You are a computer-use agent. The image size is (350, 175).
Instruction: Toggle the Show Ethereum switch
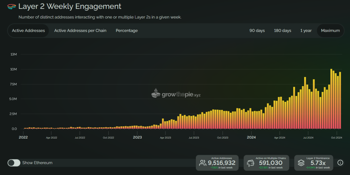[14, 163]
